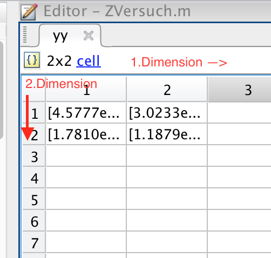This screenshot has height=258, width=271.
Task: Select empty cell row 2 column 3
Action: tap(240, 134)
